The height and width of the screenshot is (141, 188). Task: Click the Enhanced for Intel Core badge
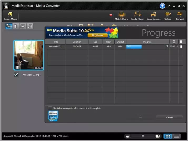point(53,116)
